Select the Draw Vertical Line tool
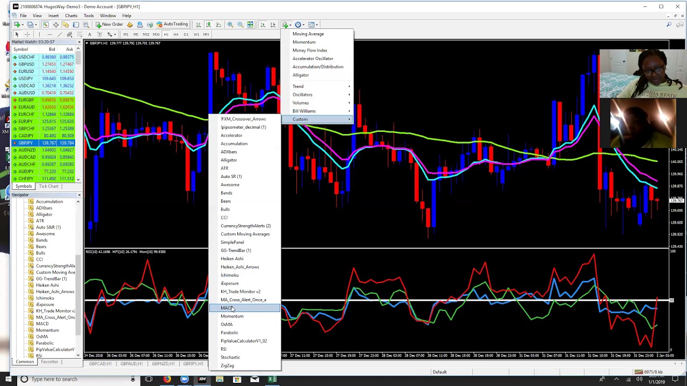This screenshot has width=687, height=386. pos(39,34)
